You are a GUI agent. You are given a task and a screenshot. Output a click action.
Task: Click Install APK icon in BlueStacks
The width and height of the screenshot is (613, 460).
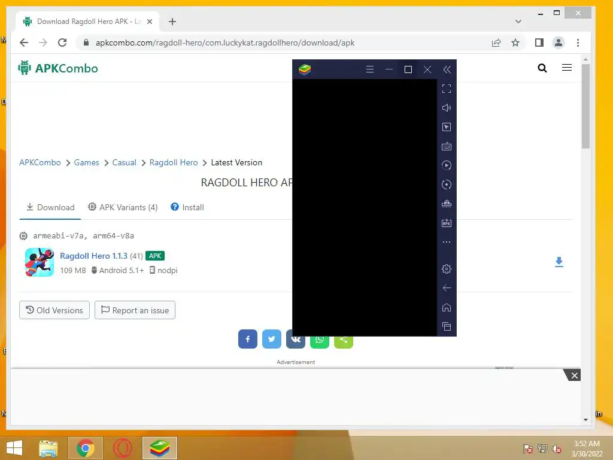click(x=447, y=223)
